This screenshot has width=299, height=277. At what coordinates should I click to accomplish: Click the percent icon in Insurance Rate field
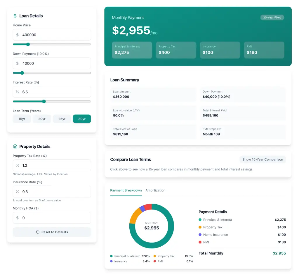click(17, 191)
